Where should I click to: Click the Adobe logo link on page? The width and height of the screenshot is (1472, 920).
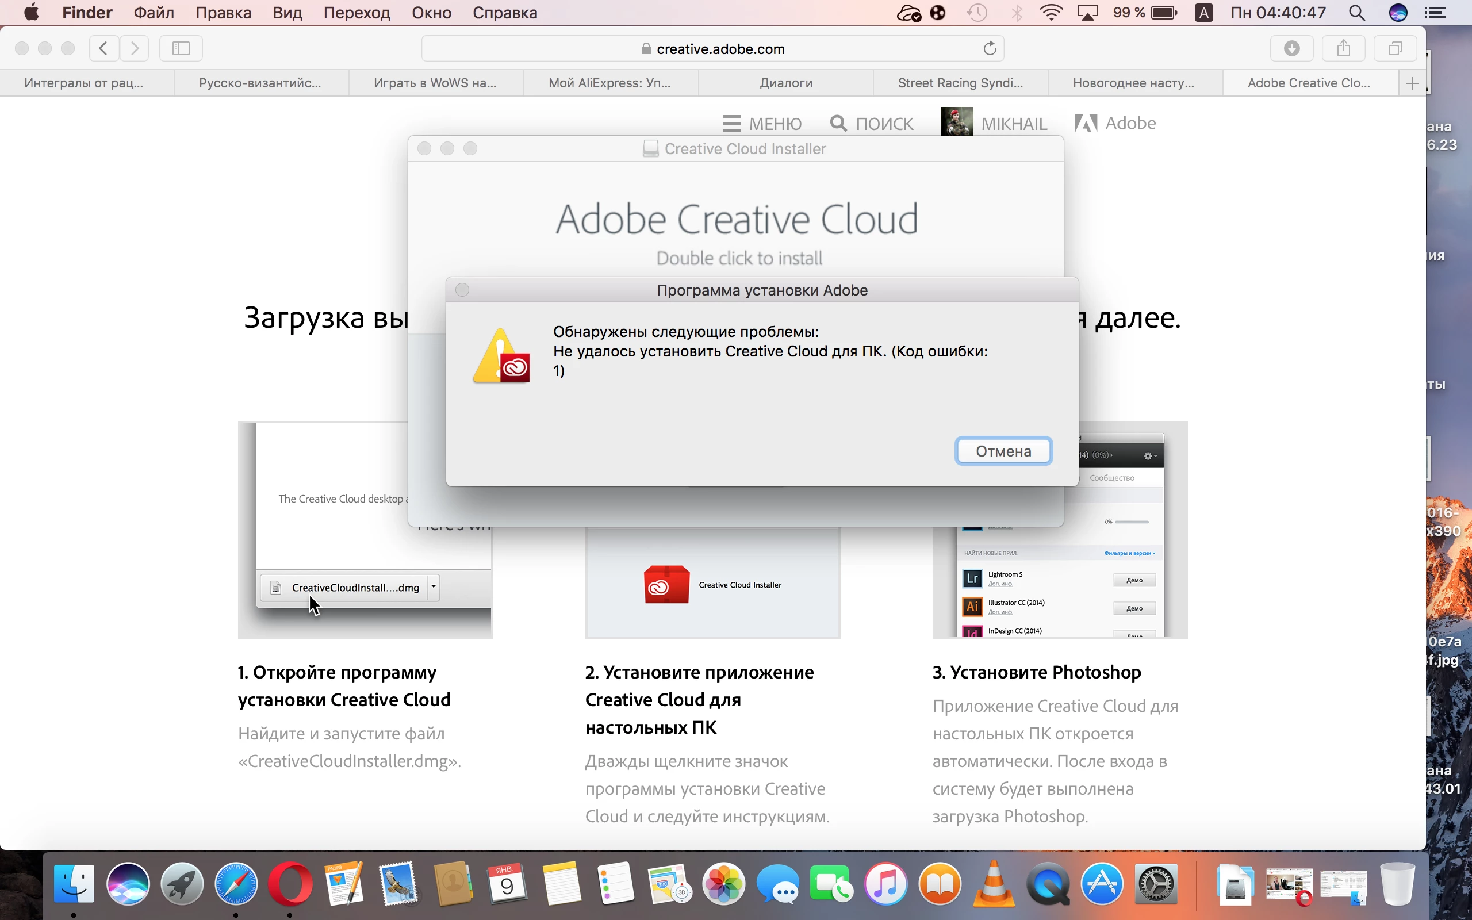click(1115, 124)
